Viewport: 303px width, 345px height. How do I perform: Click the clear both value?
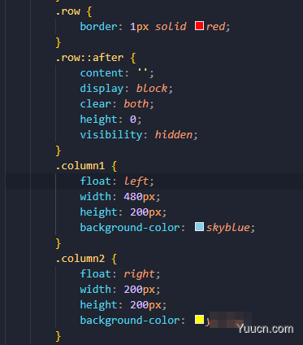pyautogui.click(x=136, y=104)
